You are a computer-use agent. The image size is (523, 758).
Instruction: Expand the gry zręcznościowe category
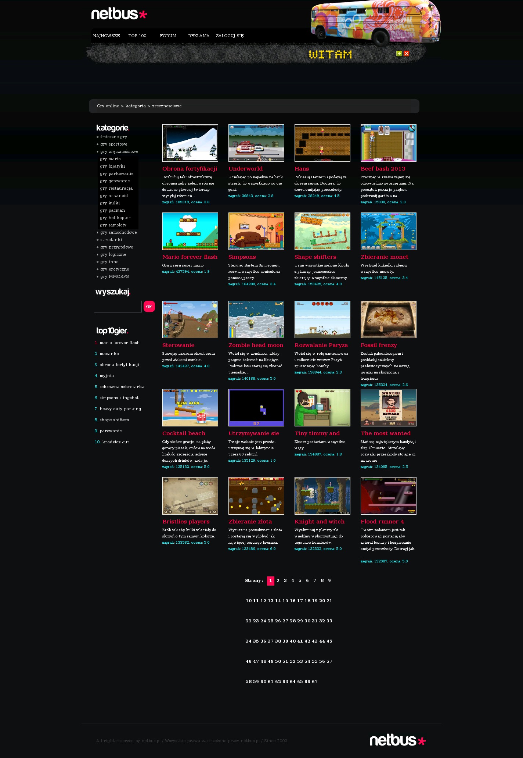click(x=119, y=151)
